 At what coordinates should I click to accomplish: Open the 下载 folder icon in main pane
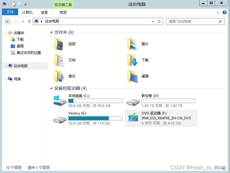click(x=132, y=60)
